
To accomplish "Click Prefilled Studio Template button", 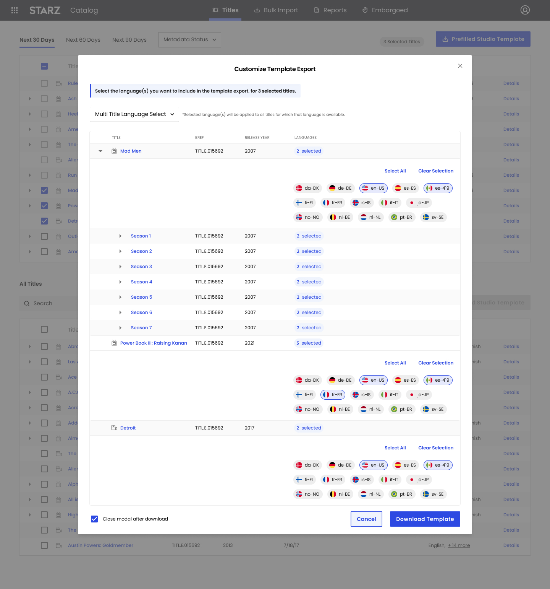I will click(x=483, y=39).
